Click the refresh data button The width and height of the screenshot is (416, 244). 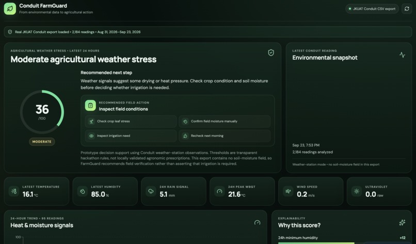pos(407,9)
